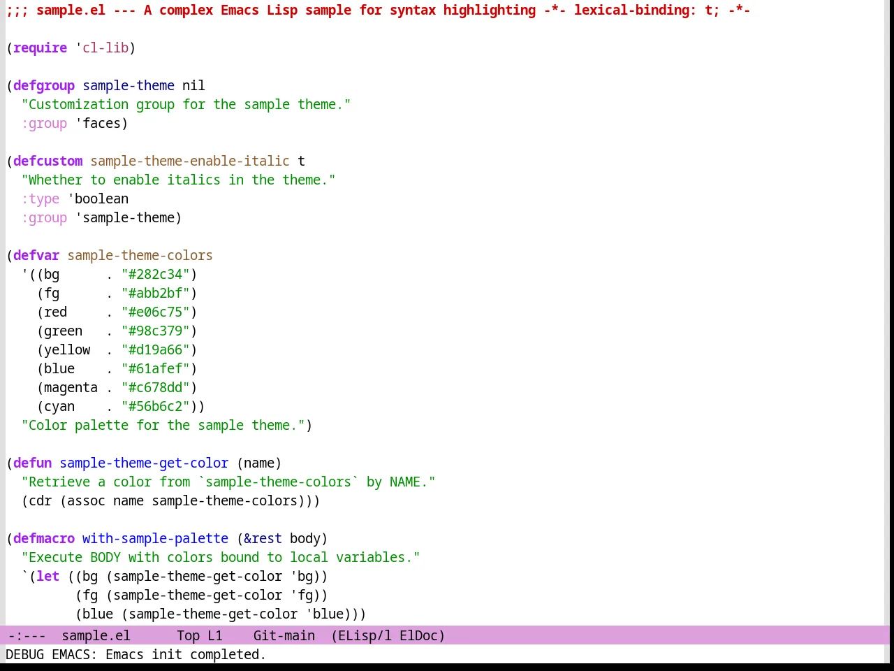Click the color string "#56b6c2"

155,406
